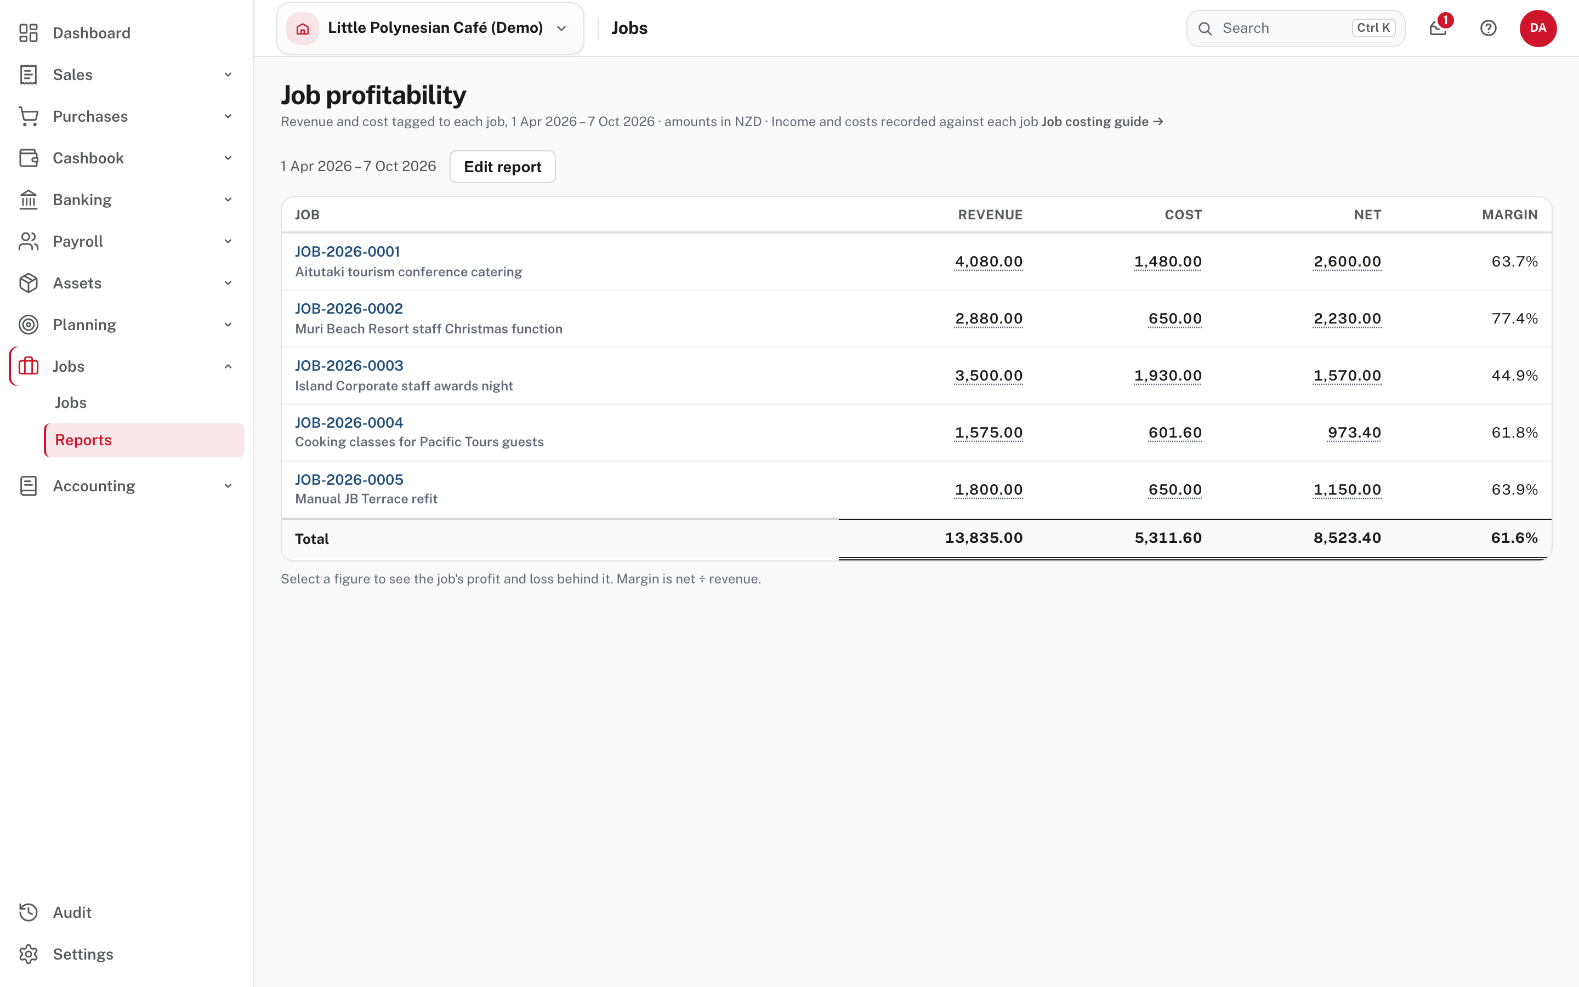Click the DA user avatar
This screenshot has width=1579, height=987.
(1538, 28)
